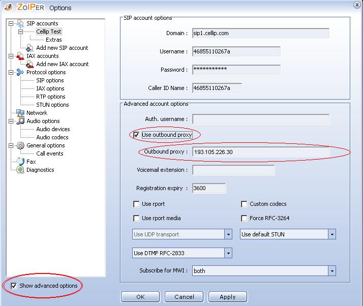Click the Audio options music note icon
This screenshot has height=306, width=363.
coord(20,121)
